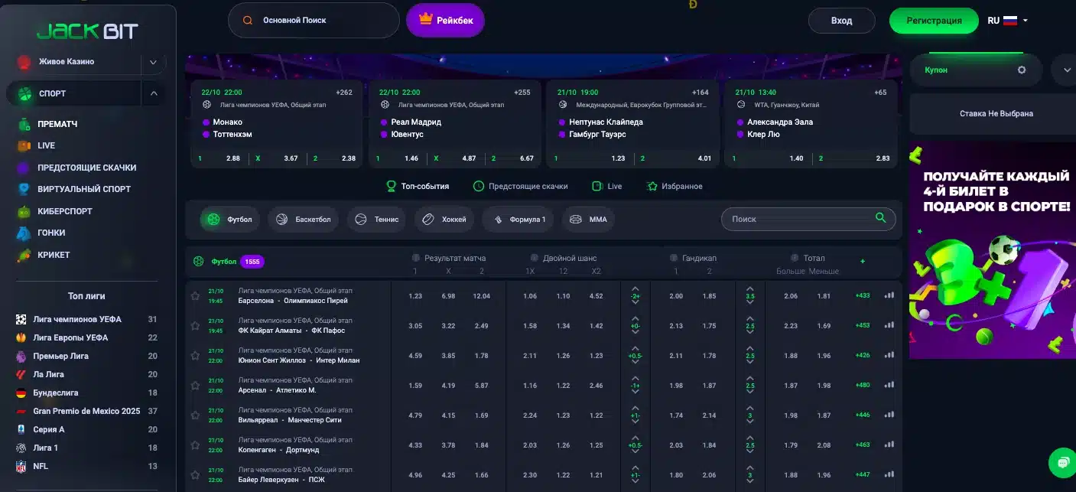Click the coupon settings gear icon
The image size is (1076, 492).
click(1021, 70)
